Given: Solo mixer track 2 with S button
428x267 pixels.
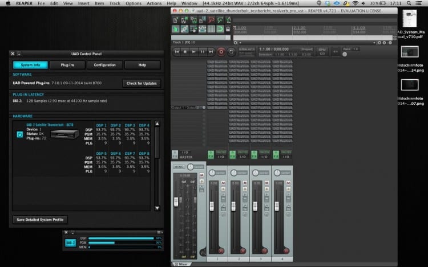Looking at the screenshot, I should (245, 189).
